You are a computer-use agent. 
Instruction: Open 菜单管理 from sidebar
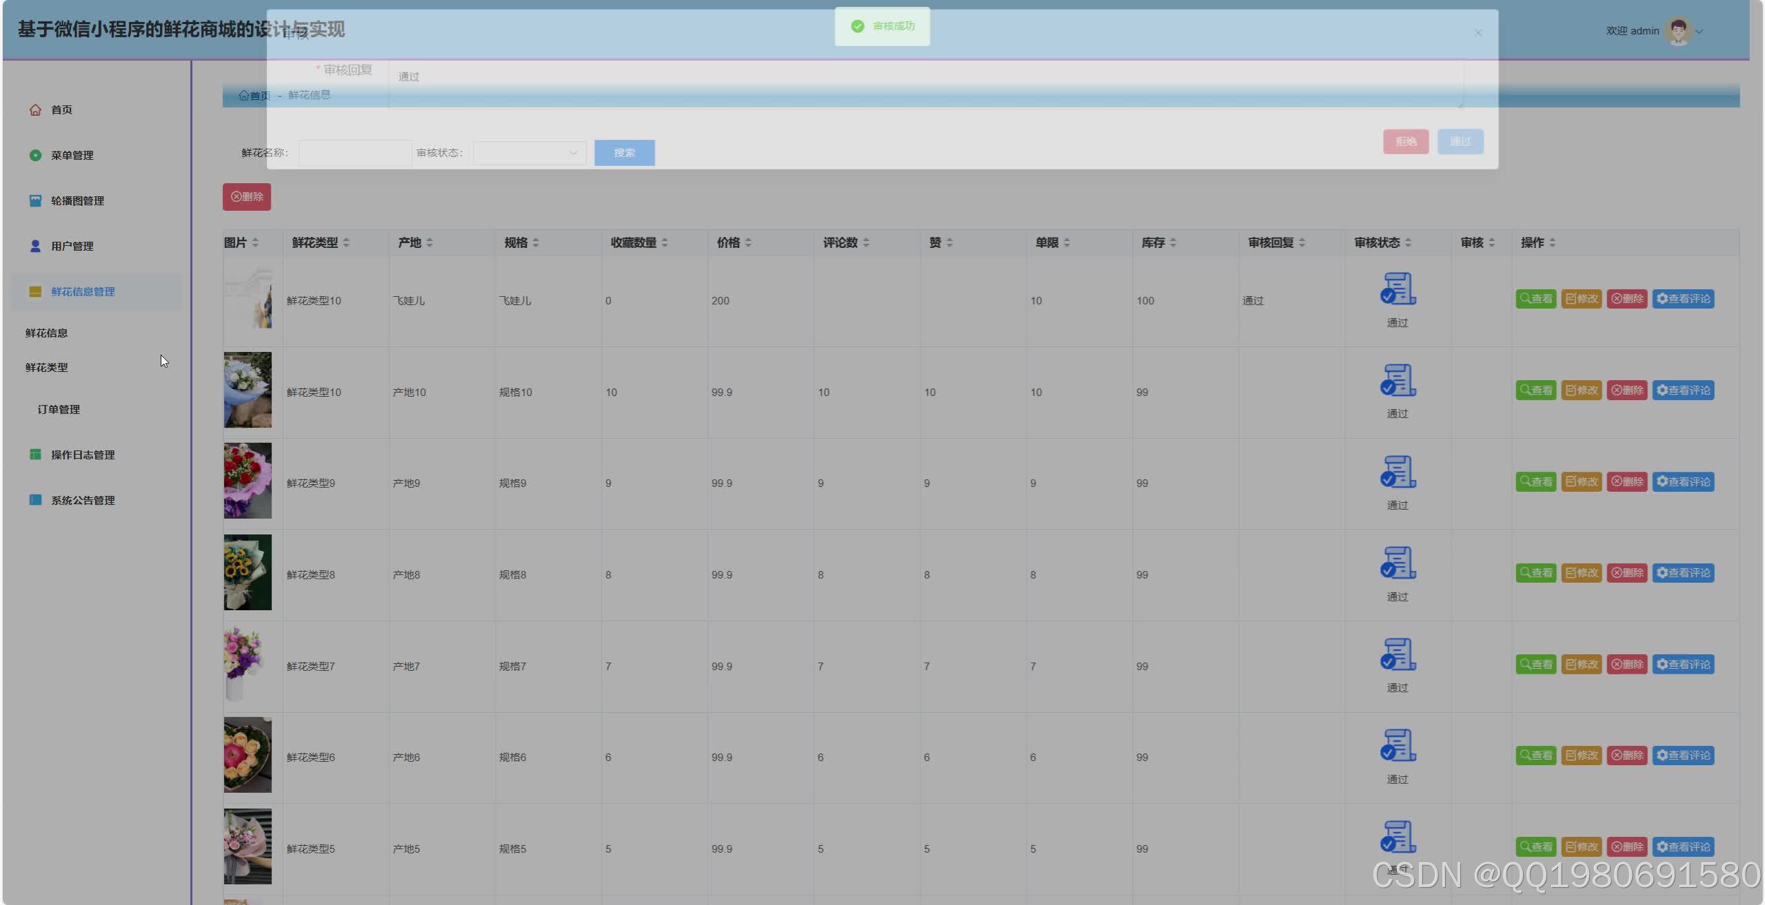(72, 155)
